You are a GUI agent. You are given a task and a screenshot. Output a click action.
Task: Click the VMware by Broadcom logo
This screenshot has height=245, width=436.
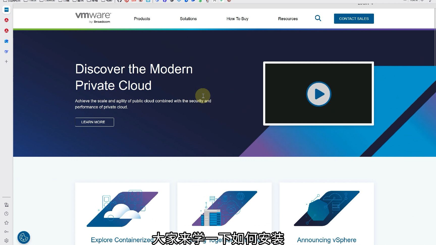tap(93, 18)
